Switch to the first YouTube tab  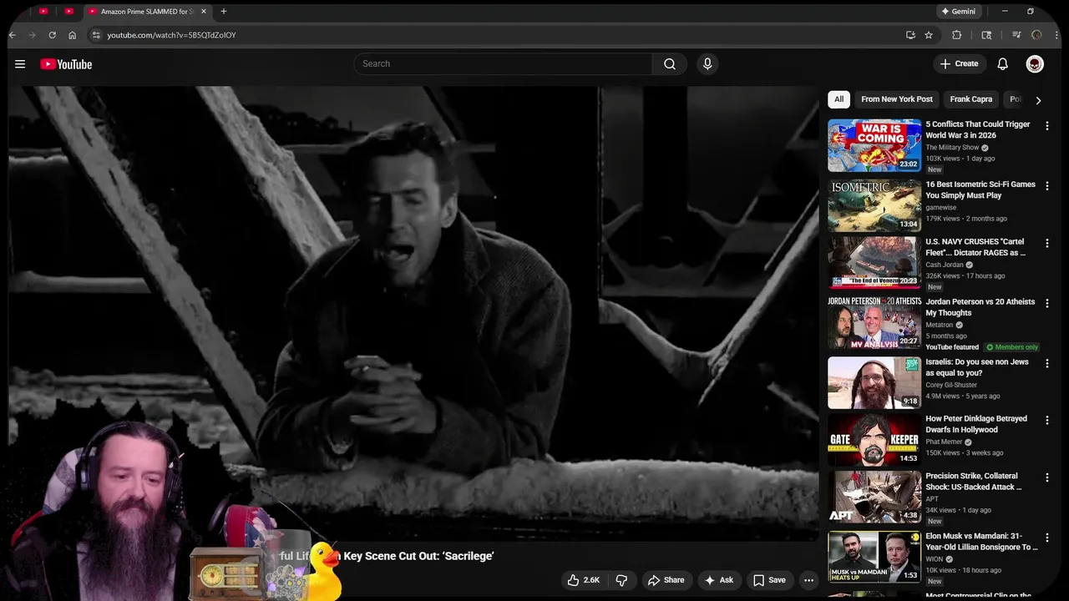point(43,12)
